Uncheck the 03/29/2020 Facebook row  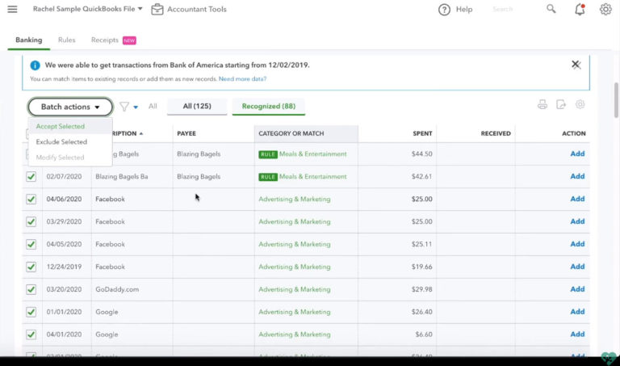pos(31,221)
